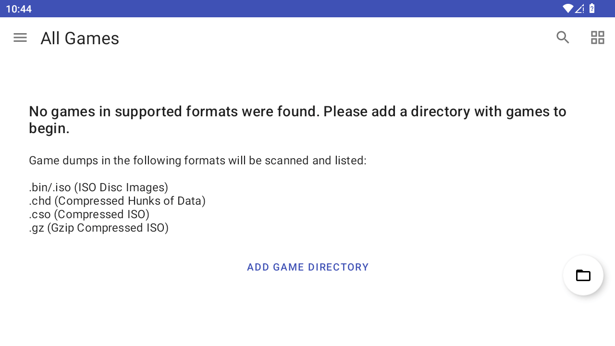Image resolution: width=615 pixels, height=346 pixels.
Task: Tap the search magnifier icon
Action: [563, 37]
